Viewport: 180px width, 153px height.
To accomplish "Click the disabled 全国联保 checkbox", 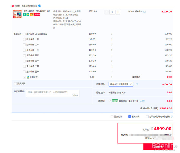I will (24, 77).
